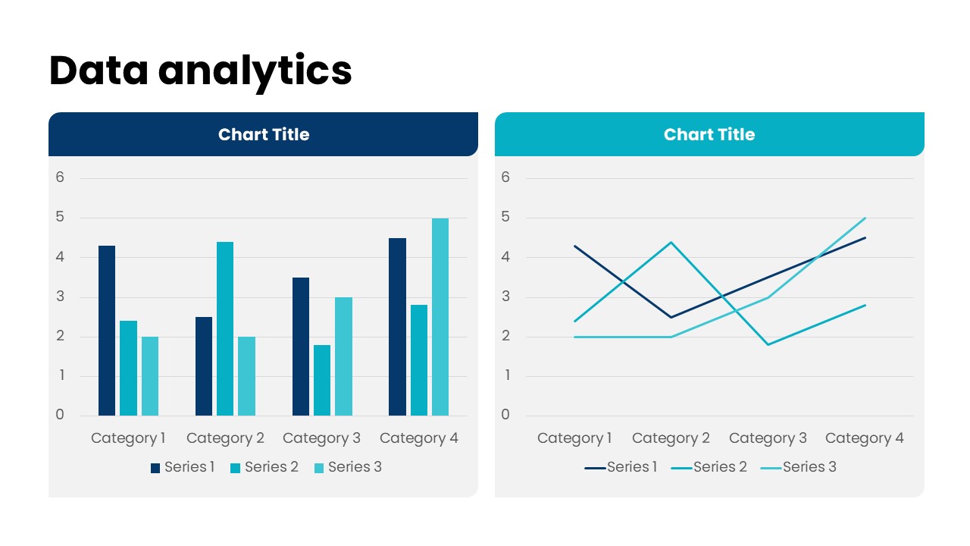
Task: Click the shortest bar in Category 3
Action: [x=322, y=380]
